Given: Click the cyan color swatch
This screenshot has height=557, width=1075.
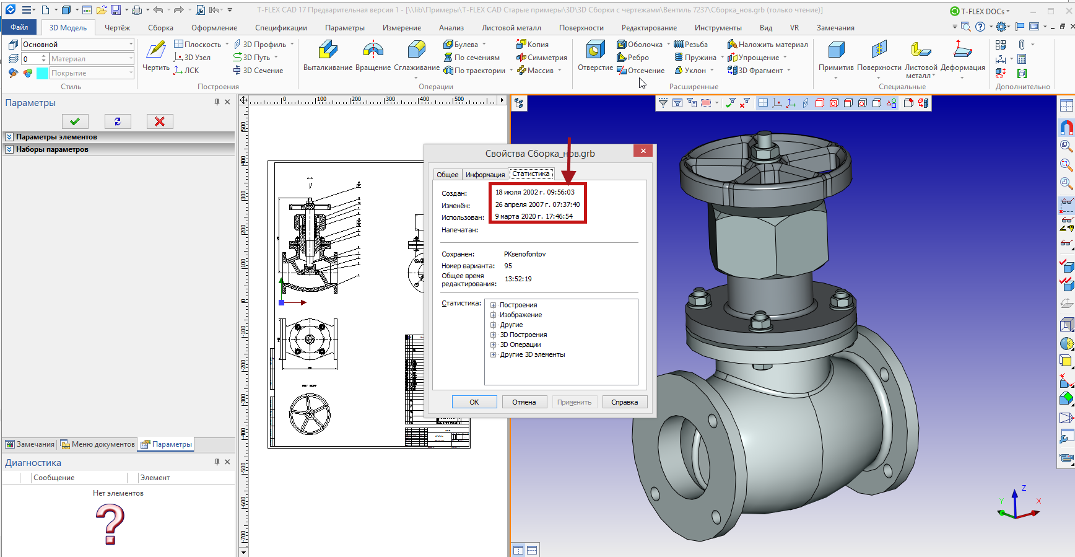Looking at the screenshot, I should click(42, 73).
